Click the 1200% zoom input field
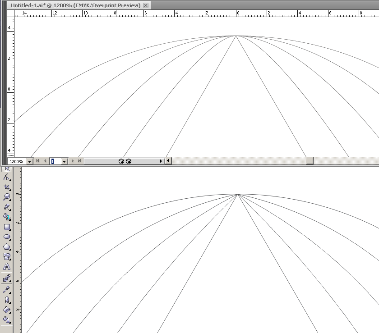Viewport: 379px width, 333px height. click(18, 161)
